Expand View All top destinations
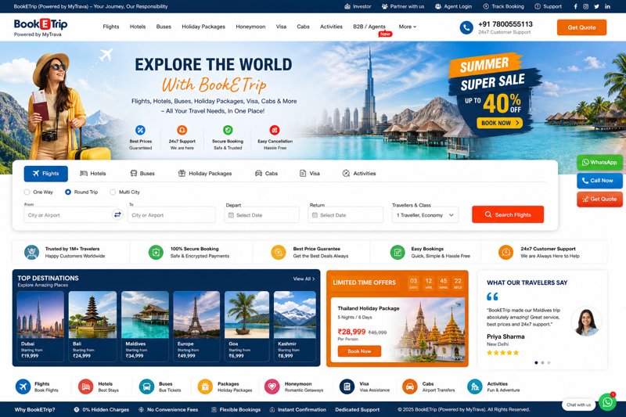 click(x=304, y=279)
